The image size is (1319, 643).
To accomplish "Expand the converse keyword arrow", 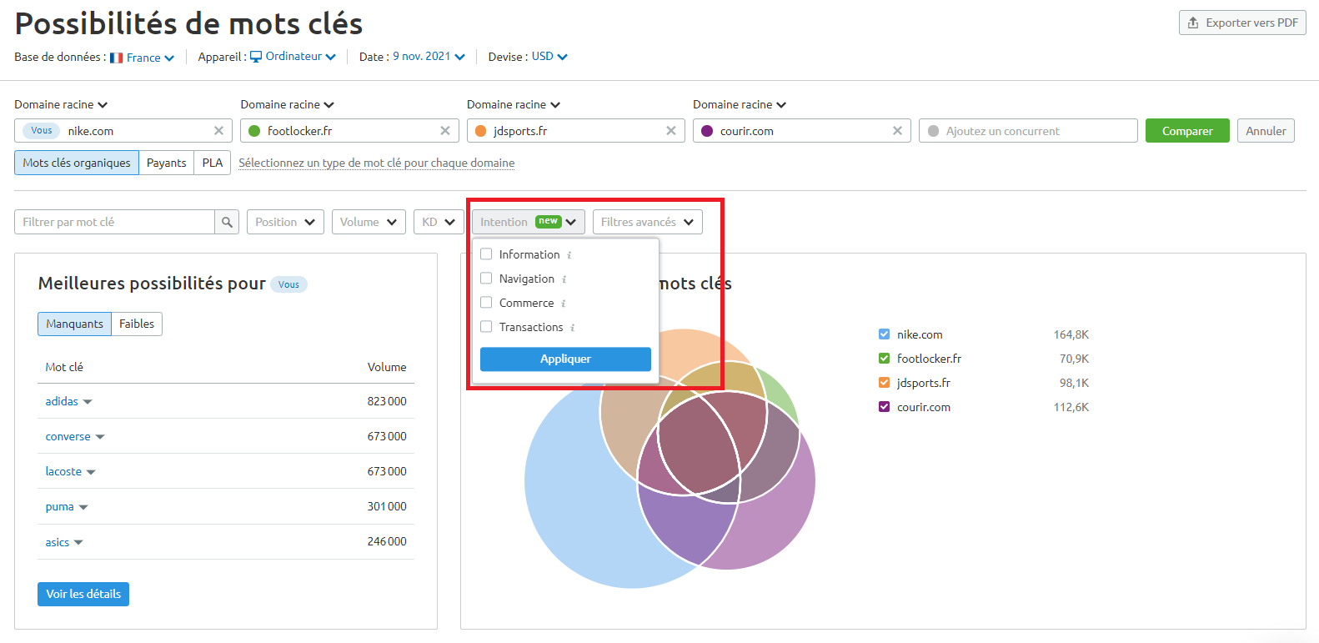I will click(100, 437).
